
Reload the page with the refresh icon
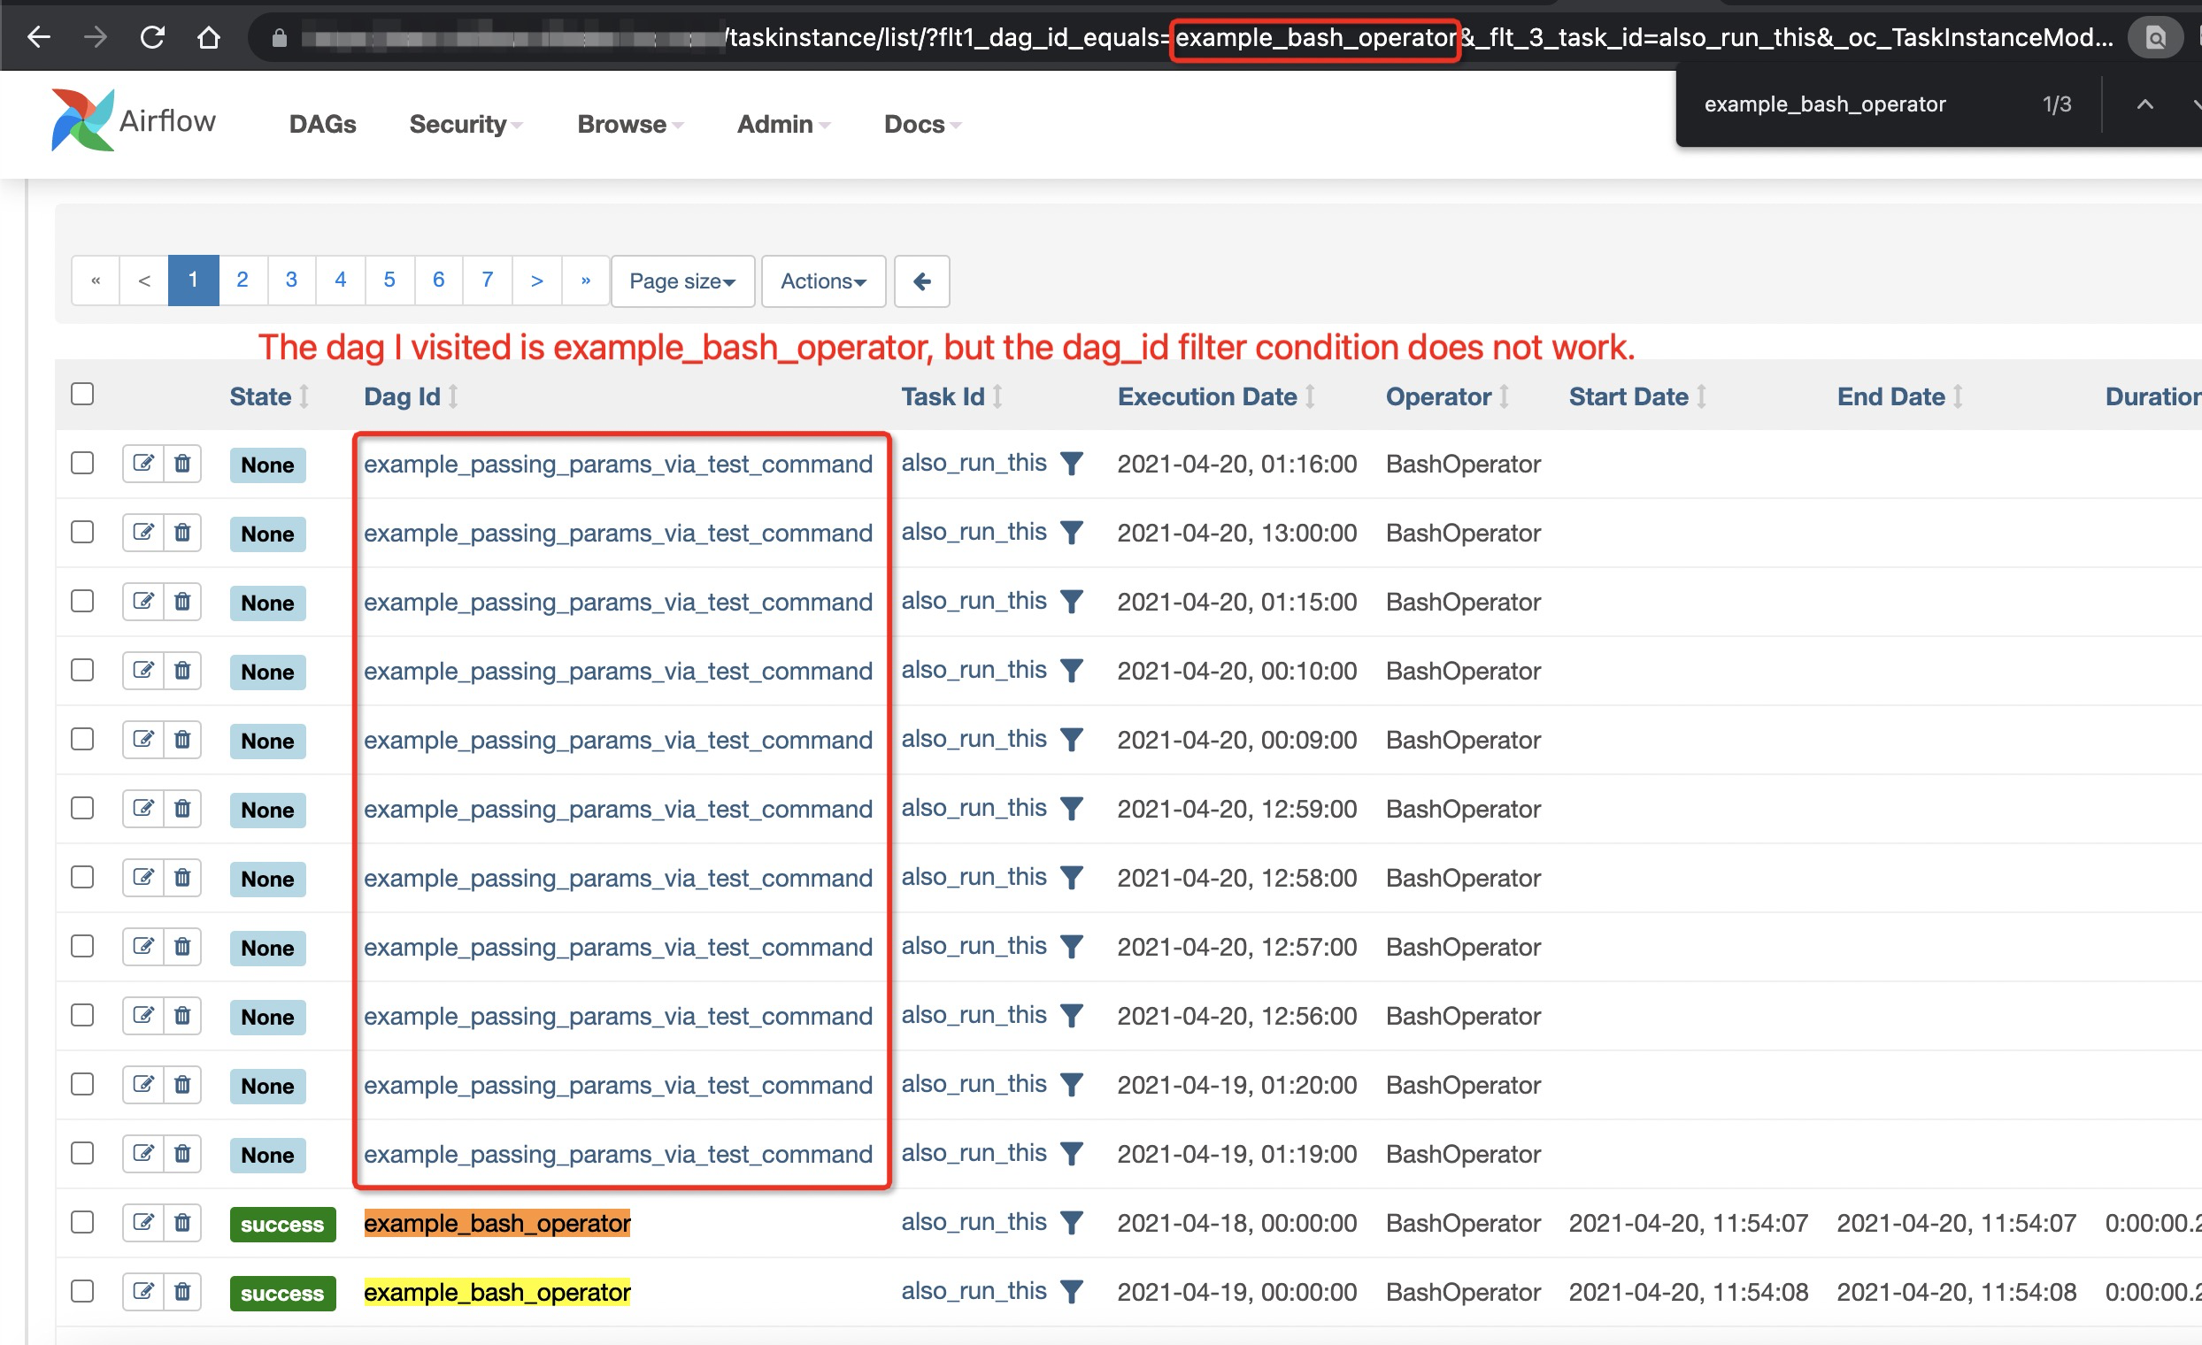(152, 36)
